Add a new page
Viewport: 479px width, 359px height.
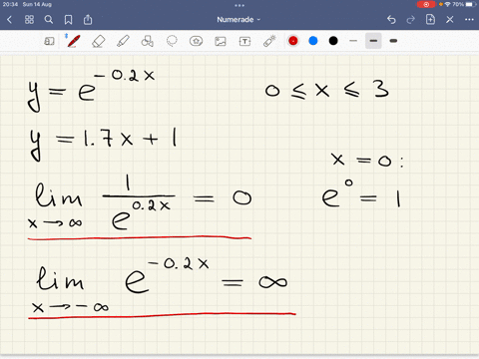click(430, 20)
